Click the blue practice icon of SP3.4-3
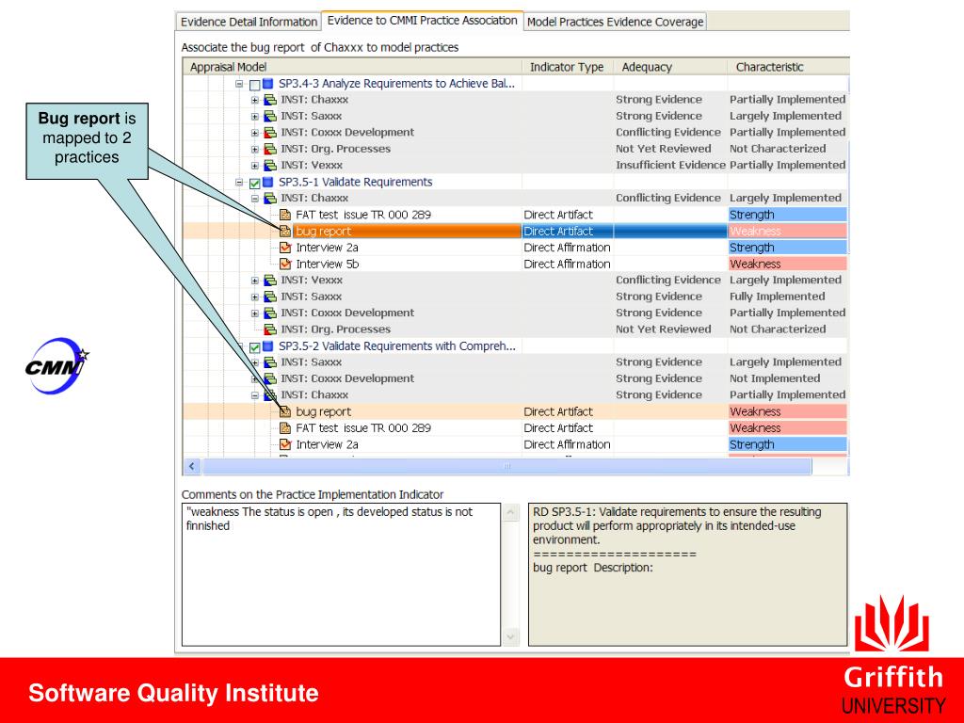 pyautogui.click(x=268, y=83)
